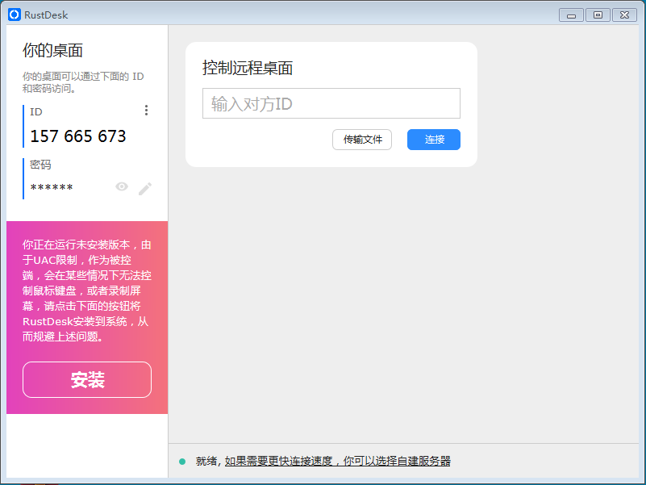This screenshot has height=485, width=646.
Task: Click the 就绪 status text
Action: point(206,462)
